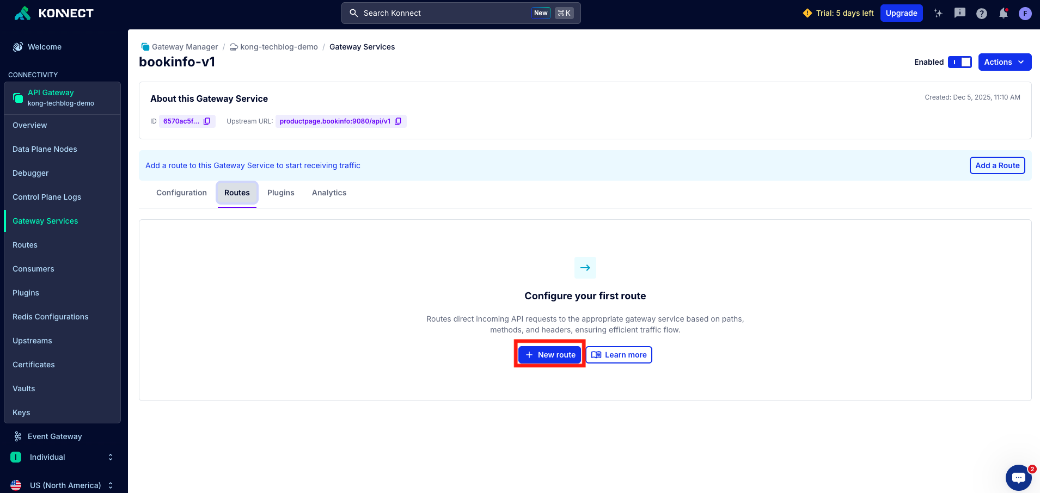
Task: Switch to the Plugins tab
Action: 280,193
